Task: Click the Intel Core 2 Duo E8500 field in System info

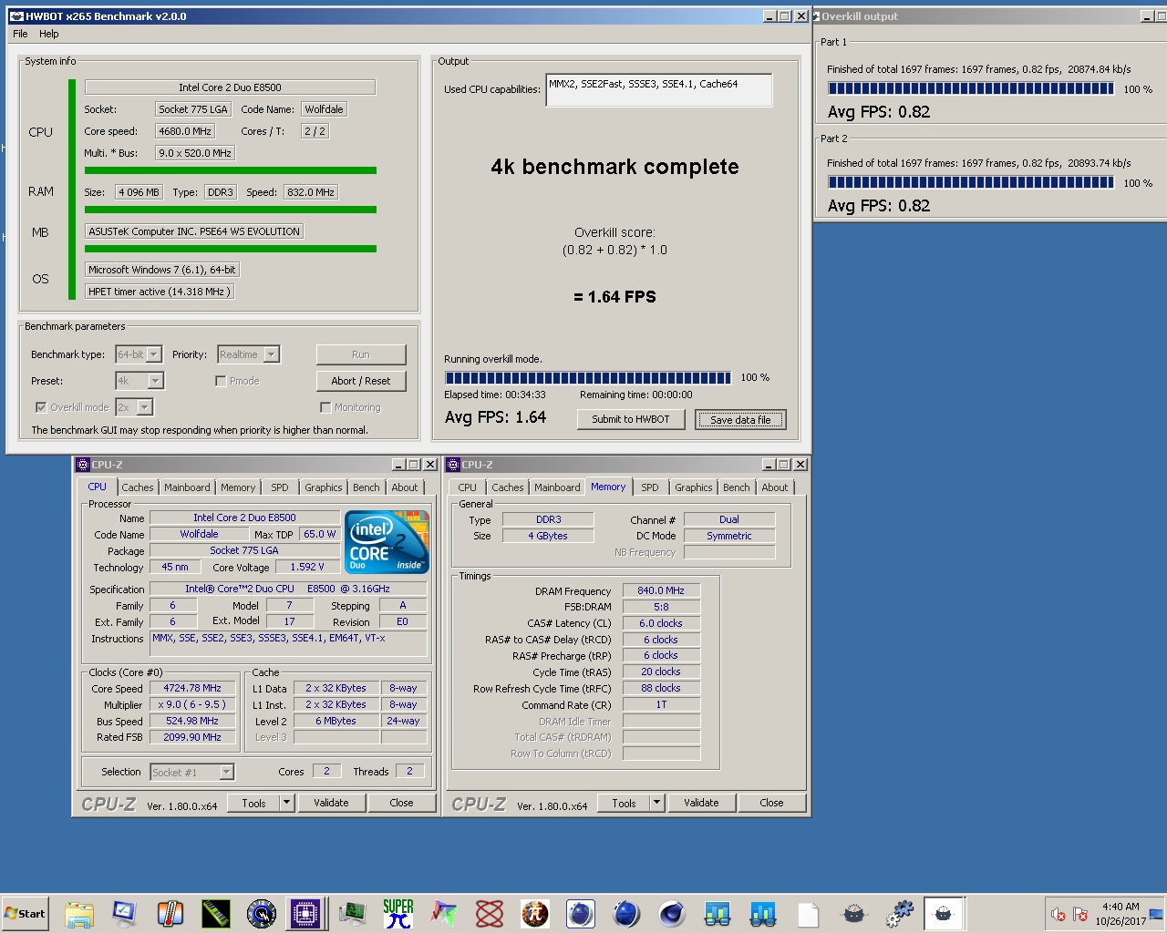Action: pyautogui.click(x=230, y=87)
